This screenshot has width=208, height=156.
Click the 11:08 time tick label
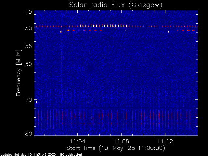(121, 141)
